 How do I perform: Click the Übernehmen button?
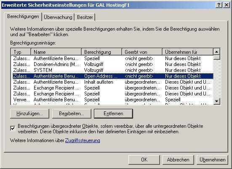[x=212, y=160]
